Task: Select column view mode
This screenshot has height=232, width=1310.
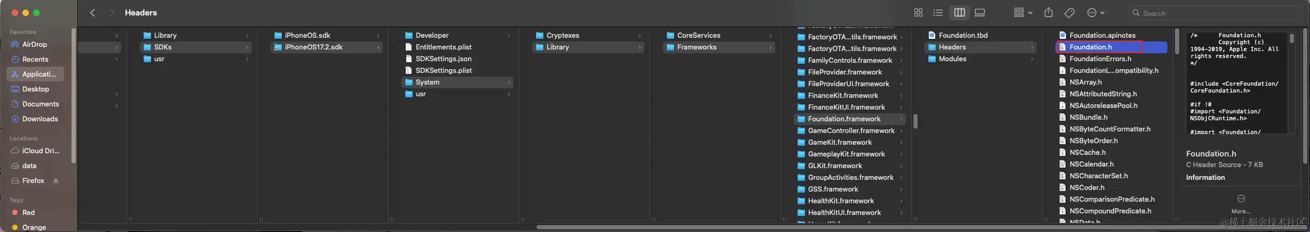Action: tap(959, 13)
